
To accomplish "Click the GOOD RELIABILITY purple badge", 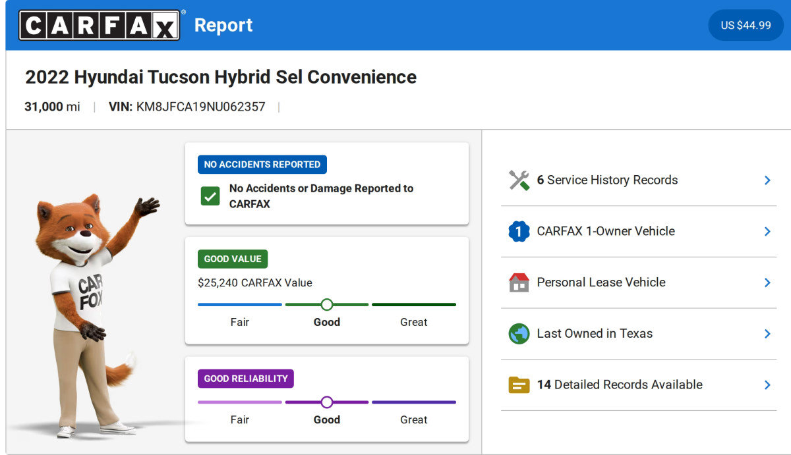I will pos(246,379).
